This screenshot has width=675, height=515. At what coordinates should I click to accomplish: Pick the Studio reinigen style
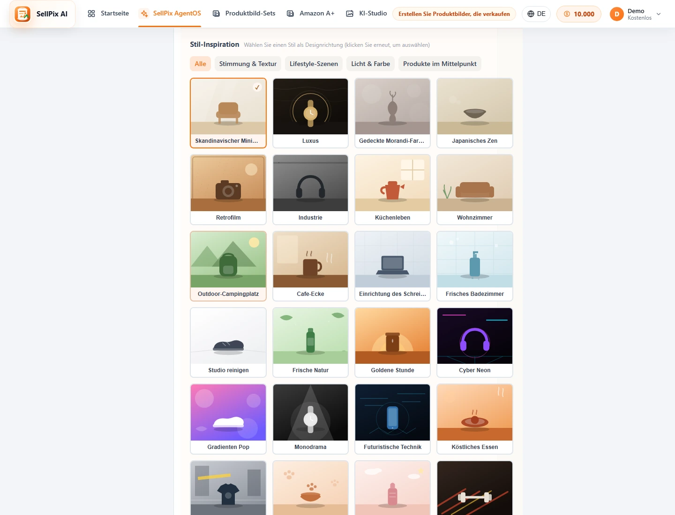tap(228, 342)
